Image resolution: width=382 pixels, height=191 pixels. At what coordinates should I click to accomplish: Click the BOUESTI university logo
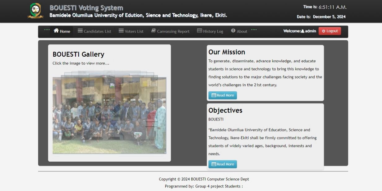[x=35, y=11]
